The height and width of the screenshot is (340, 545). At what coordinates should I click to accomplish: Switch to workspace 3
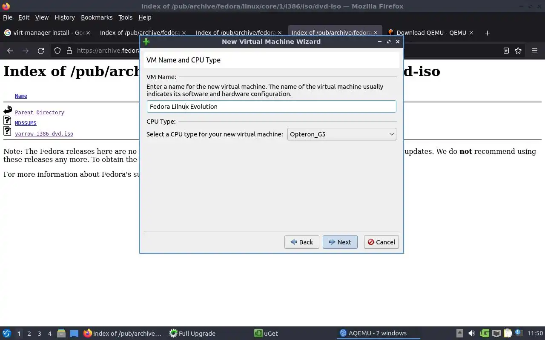(x=39, y=334)
